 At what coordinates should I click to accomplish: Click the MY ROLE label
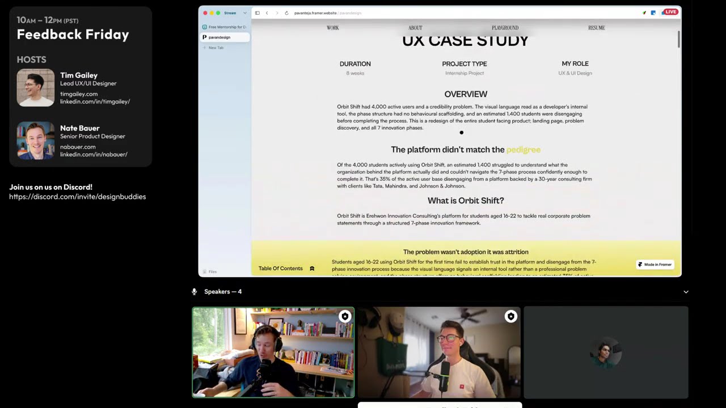[x=575, y=64]
